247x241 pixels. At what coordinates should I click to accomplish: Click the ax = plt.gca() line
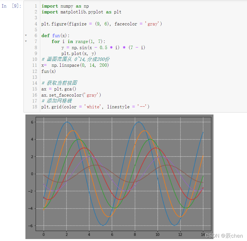(x=59, y=89)
